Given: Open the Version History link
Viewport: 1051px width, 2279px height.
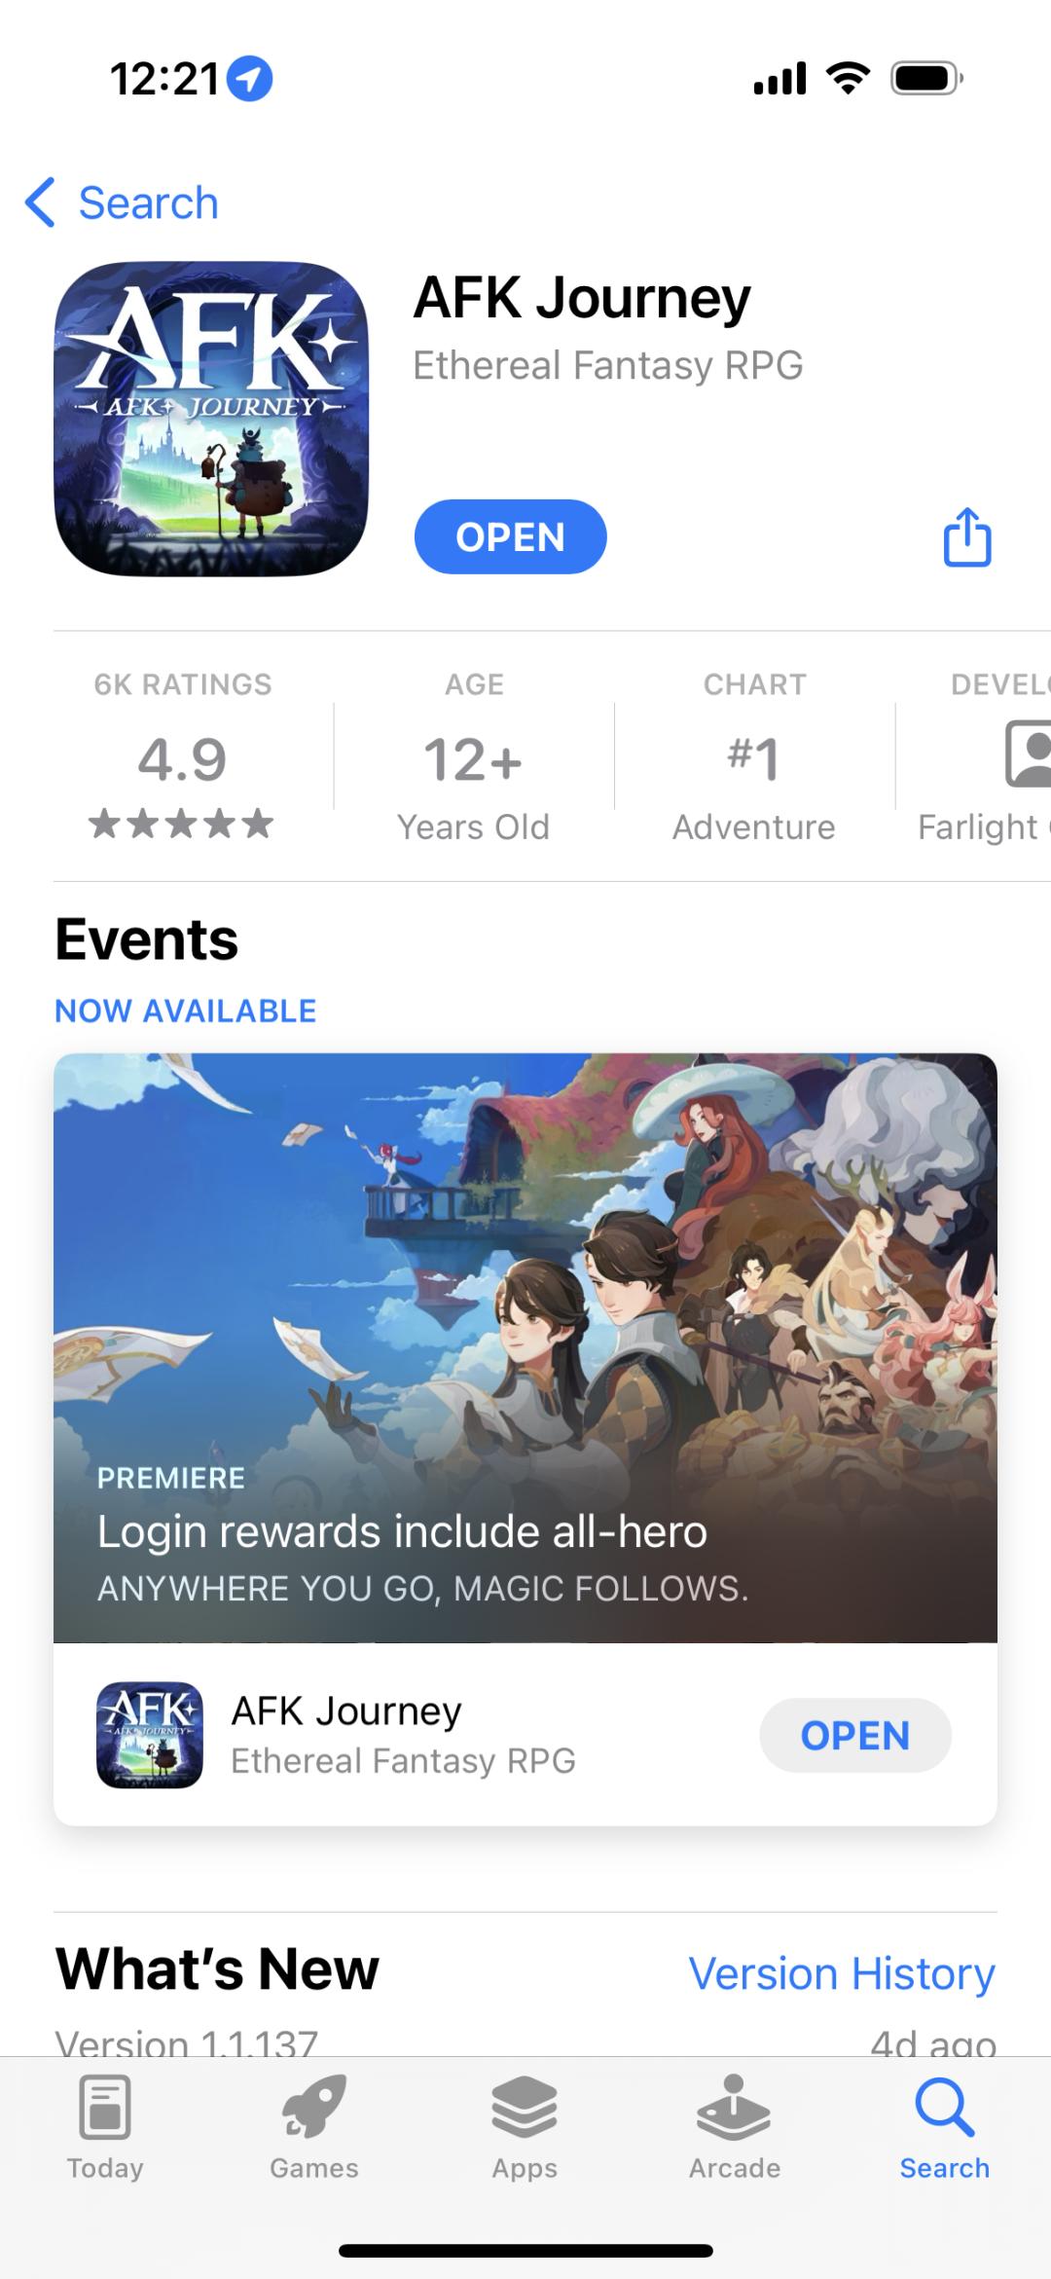Looking at the screenshot, I should [842, 1973].
